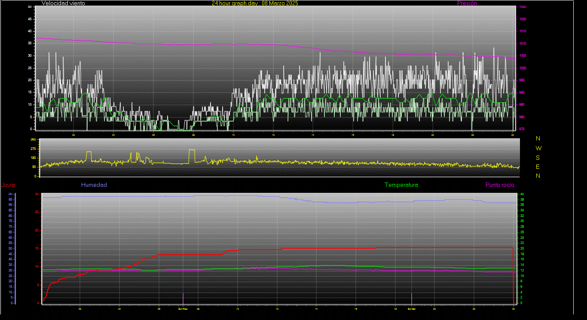Click the 'N' compass label directly below 'E'
587x320 pixels.
coord(538,176)
